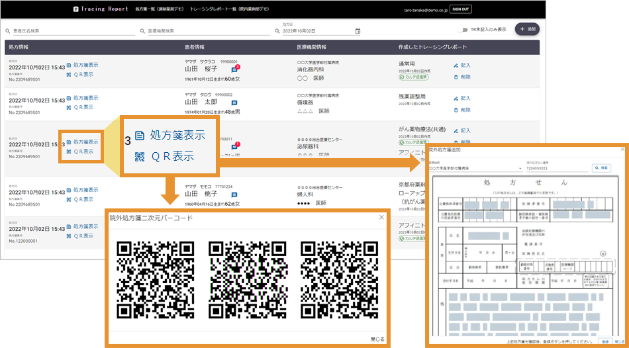Open 山田 太郎's chat message icon
629x348 pixels.
234,103
